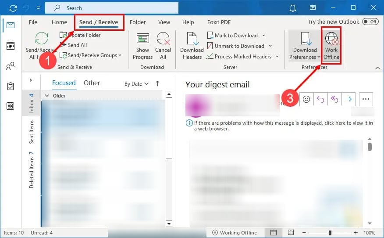Open the Sent Items folder
384x238 pixels.
pos(32,132)
